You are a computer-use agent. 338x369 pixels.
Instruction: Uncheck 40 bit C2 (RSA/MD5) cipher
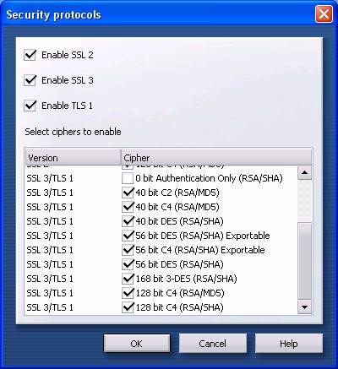coord(128,193)
